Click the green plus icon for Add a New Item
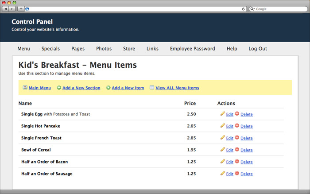This screenshot has height=194, width=310. click(x=108, y=88)
